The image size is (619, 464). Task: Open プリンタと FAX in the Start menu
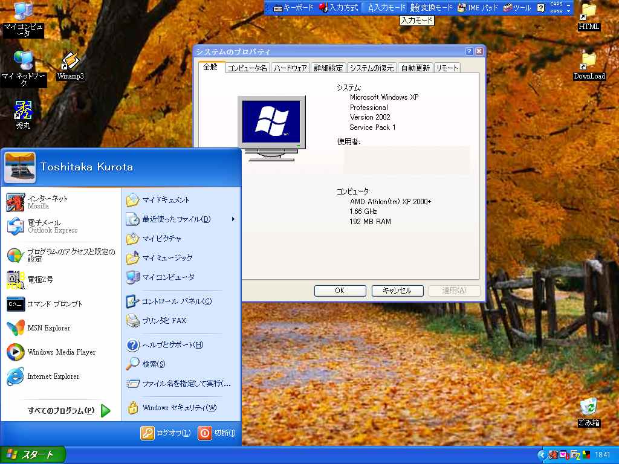tap(181, 321)
